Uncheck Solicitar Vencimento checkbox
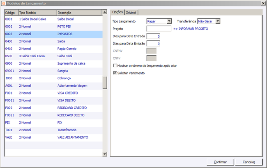267x168 pixels. click(115, 73)
